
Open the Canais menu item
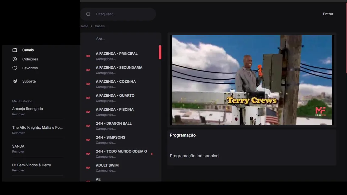coord(28,50)
